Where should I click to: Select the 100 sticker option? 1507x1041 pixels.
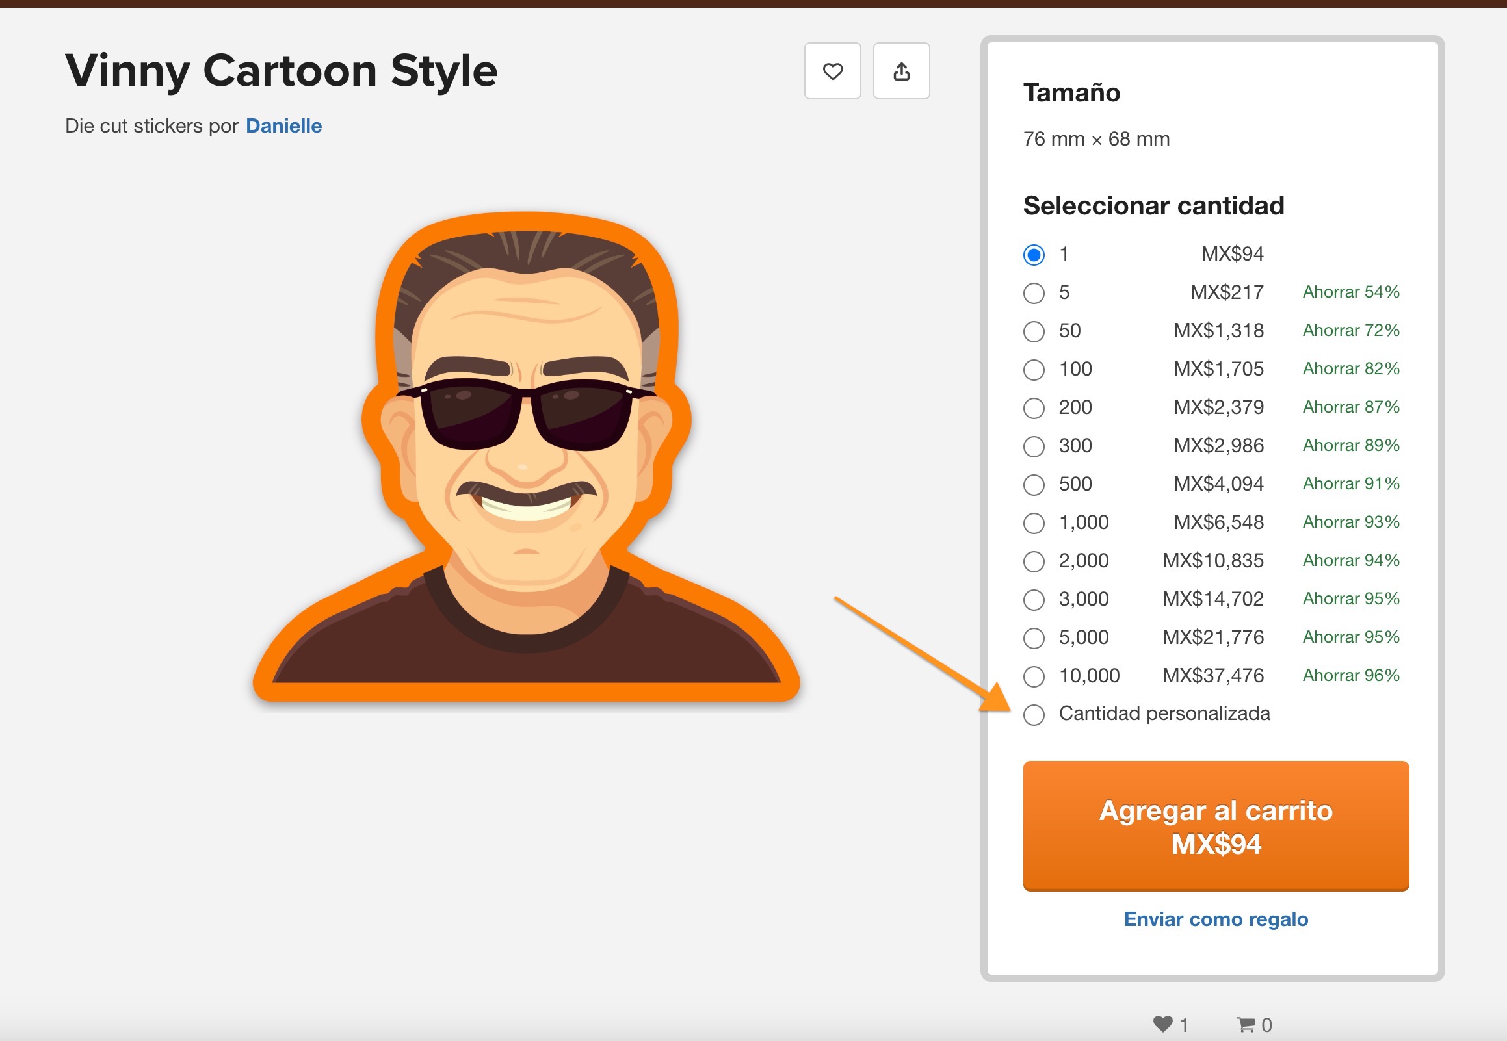1033,369
